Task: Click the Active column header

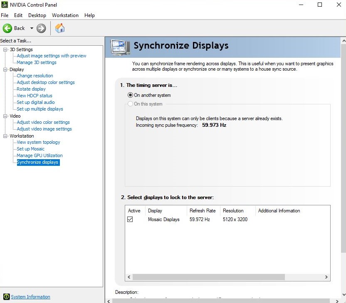Action: [x=135, y=211]
